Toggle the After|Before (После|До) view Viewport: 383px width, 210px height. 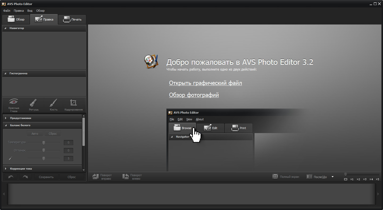coord(317,176)
